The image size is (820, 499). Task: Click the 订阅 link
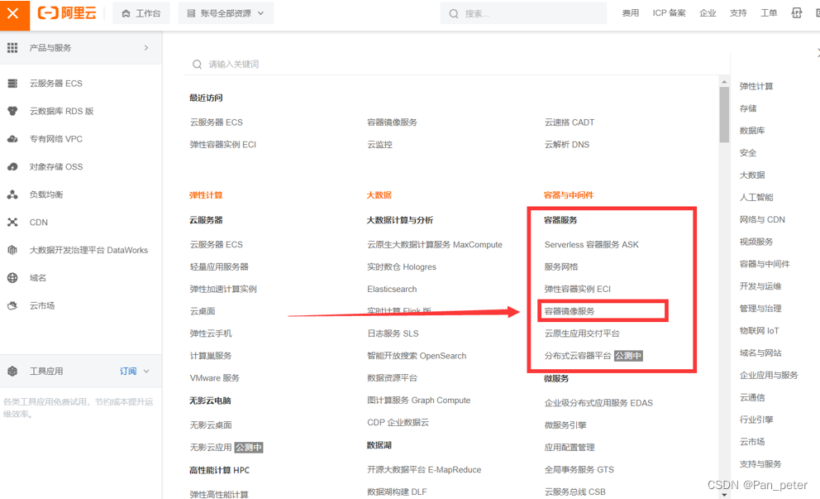[x=128, y=371]
